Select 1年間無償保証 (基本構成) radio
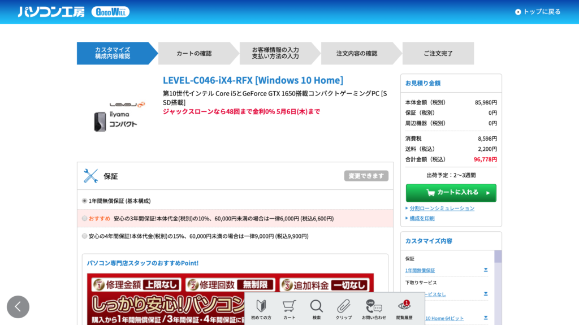 point(85,201)
